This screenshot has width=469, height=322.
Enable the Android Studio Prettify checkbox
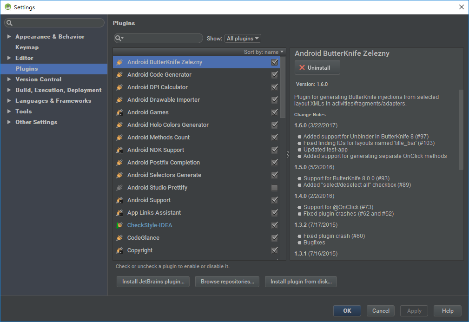pos(274,188)
